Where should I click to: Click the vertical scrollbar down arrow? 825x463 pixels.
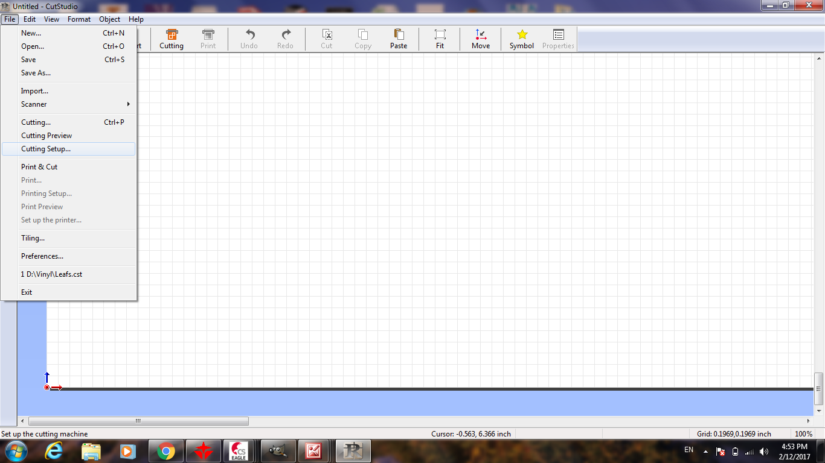pyautogui.click(x=819, y=411)
